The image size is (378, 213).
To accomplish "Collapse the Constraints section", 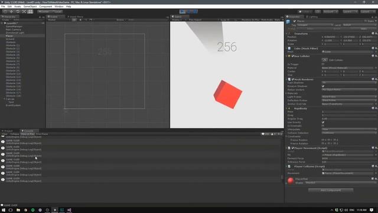I will coord(286,137).
